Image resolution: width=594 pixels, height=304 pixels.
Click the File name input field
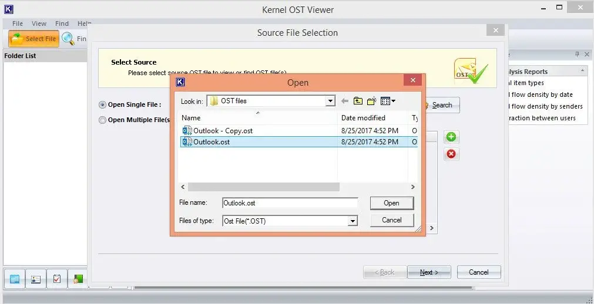(x=290, y=203)
